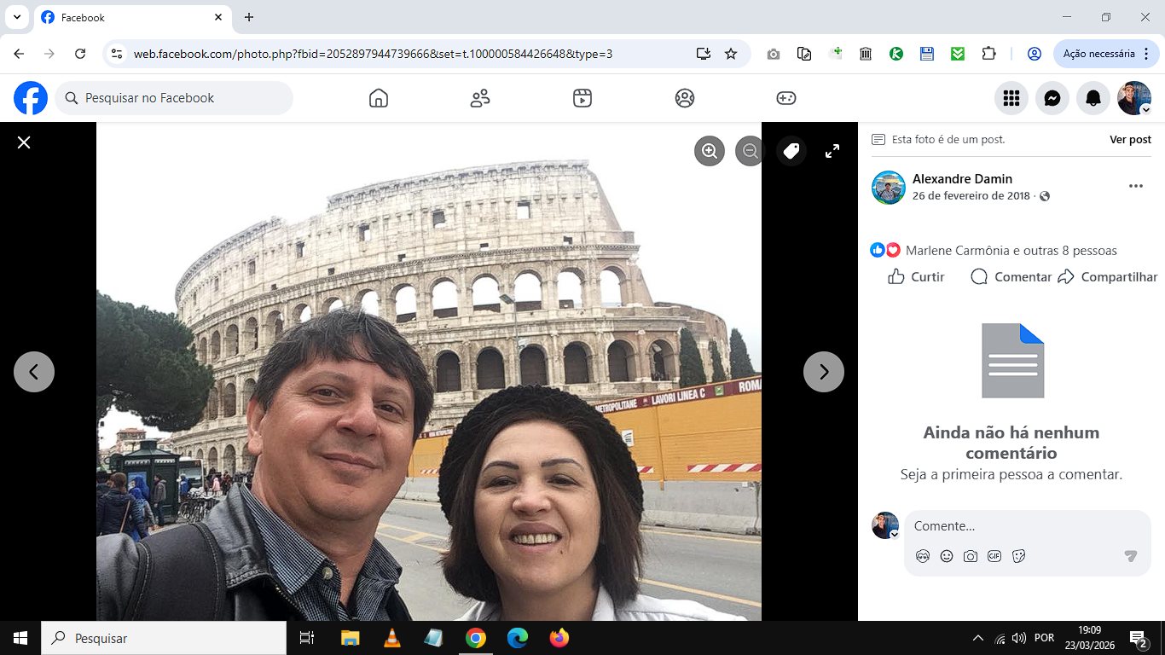
Task: Switch to the Friends tab
Action: [x=480, y=98]
